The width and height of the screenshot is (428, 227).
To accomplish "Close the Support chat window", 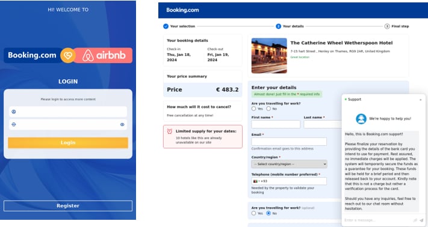I will [x=421, y=100].
